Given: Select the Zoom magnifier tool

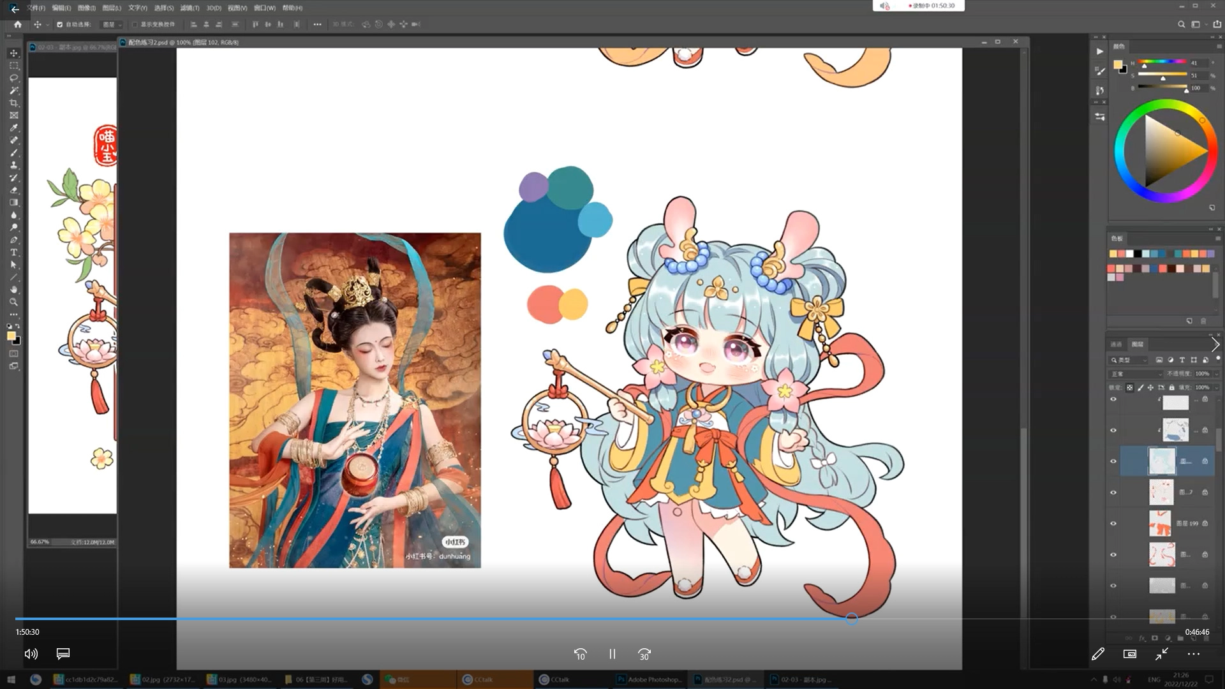Looking at the screenshot, I should coord(13,302).
